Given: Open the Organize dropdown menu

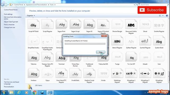Looking at the screenshot, I should (x=31, y=16).
